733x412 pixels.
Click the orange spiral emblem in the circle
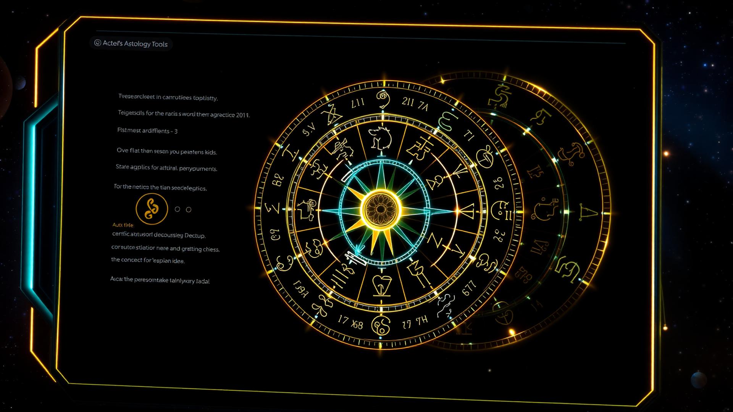(152, 209)
